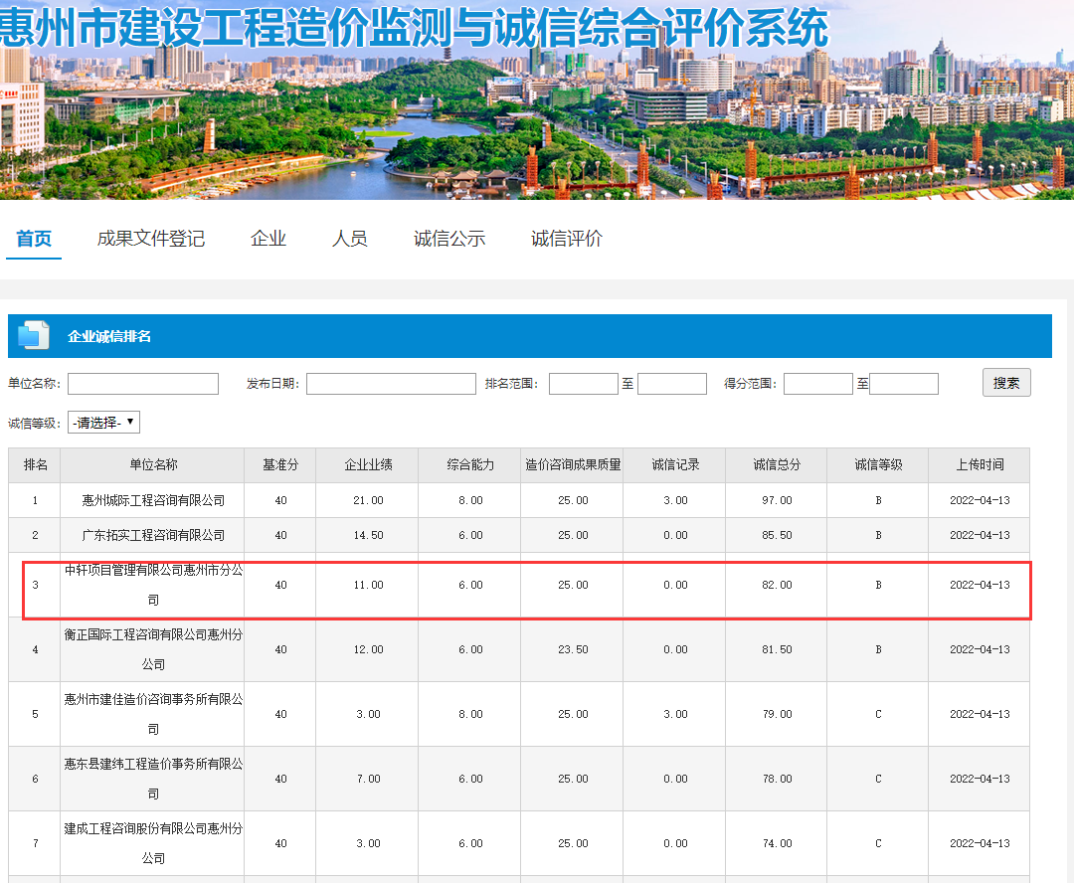
Task: Focus the 得分范围 maximum score field
Action: tap(904, 384)
